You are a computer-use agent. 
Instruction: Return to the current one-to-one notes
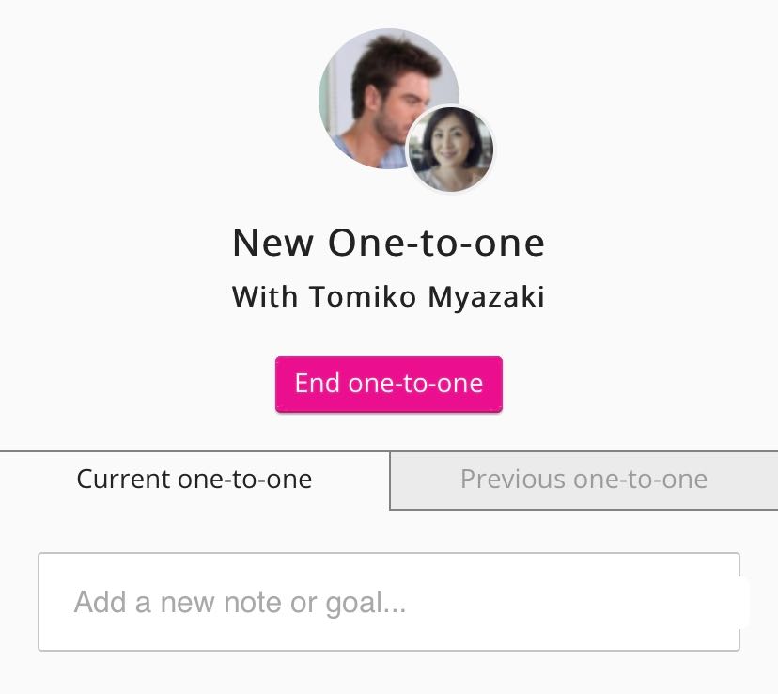click(194, 480)
